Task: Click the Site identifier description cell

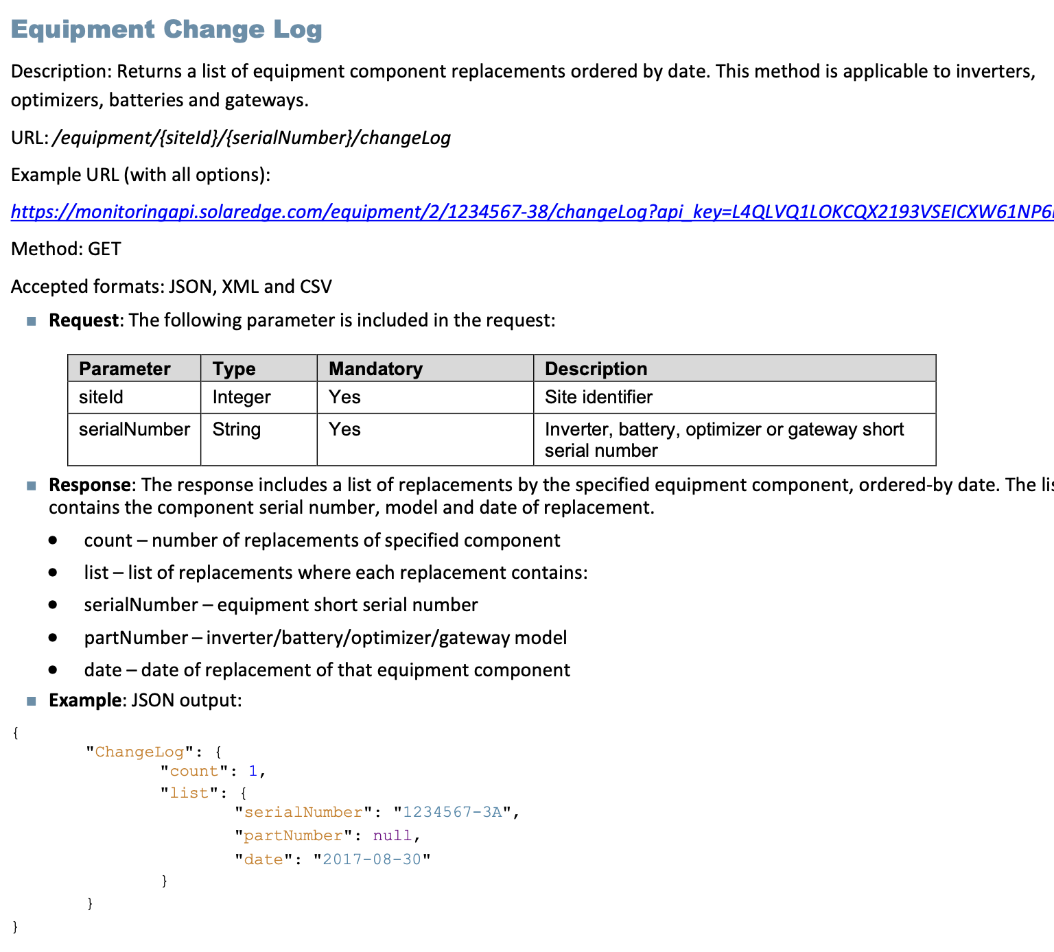Action: (598, 397)
